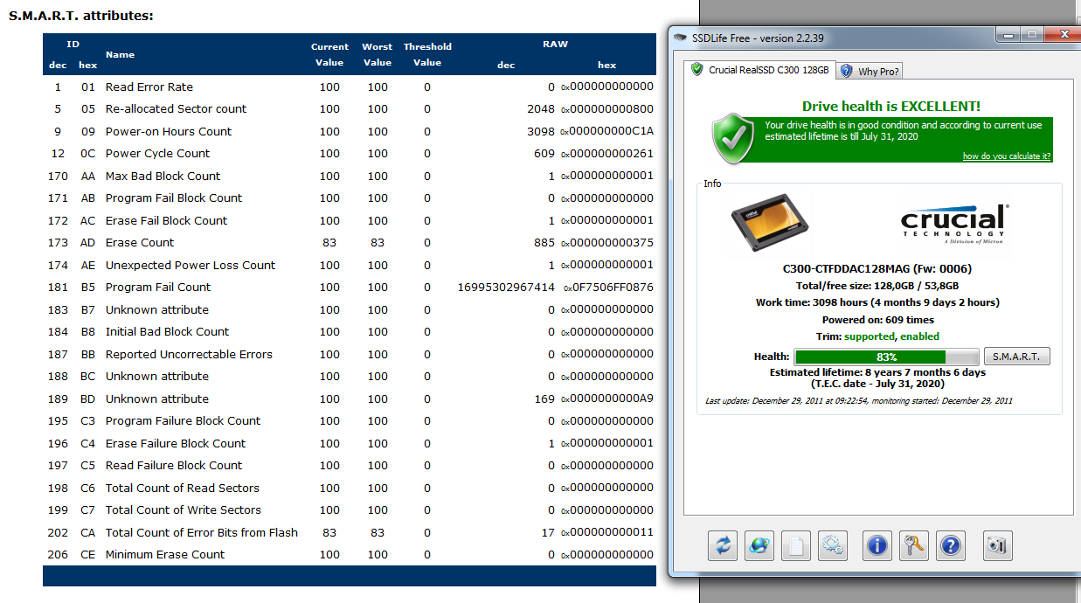This screenshot has width=1081, height=603.
Task: Click the 'Trim: supported, enabled' text
Action: (x=877, y=336)
